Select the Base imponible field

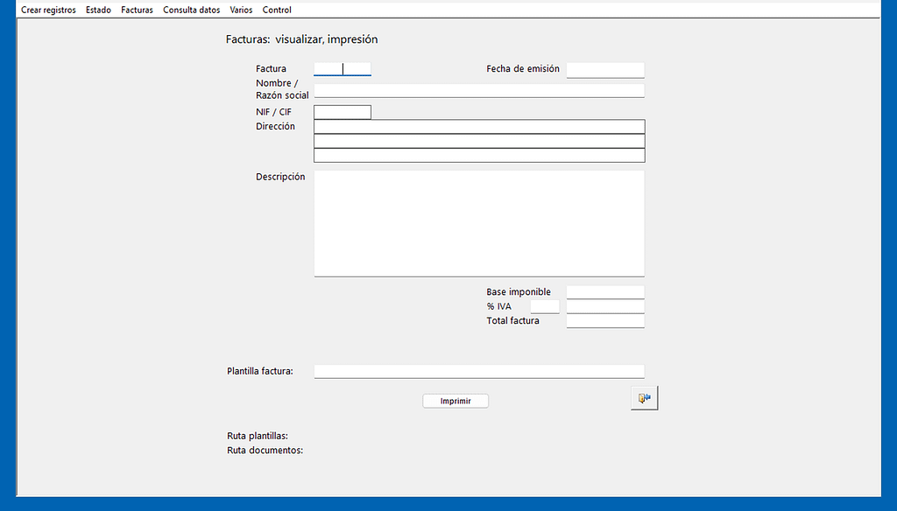click(x=604, y=292)
